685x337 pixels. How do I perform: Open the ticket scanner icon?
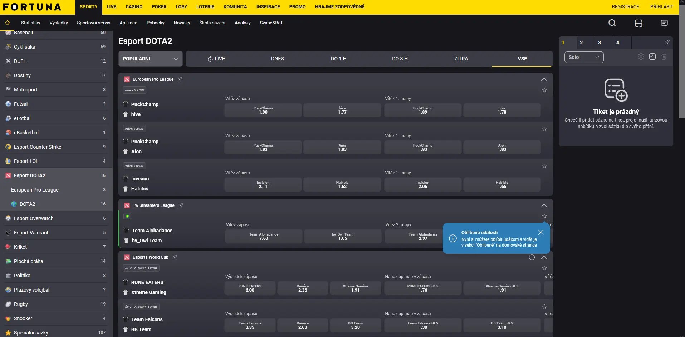[638, 23]
